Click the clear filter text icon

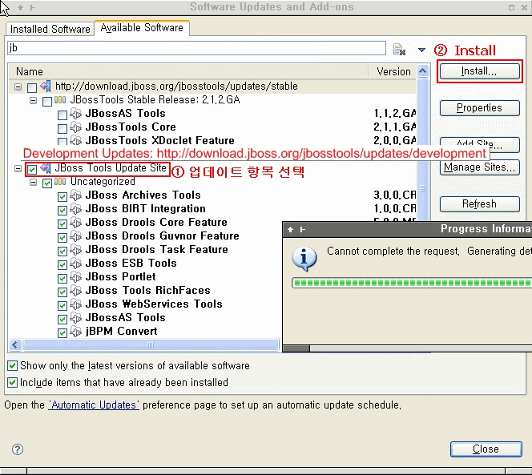(399, 50)
